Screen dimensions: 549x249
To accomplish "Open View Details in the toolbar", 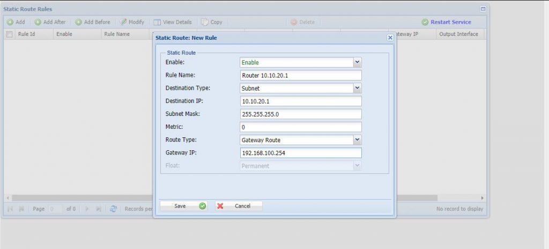I will (173, 22).
